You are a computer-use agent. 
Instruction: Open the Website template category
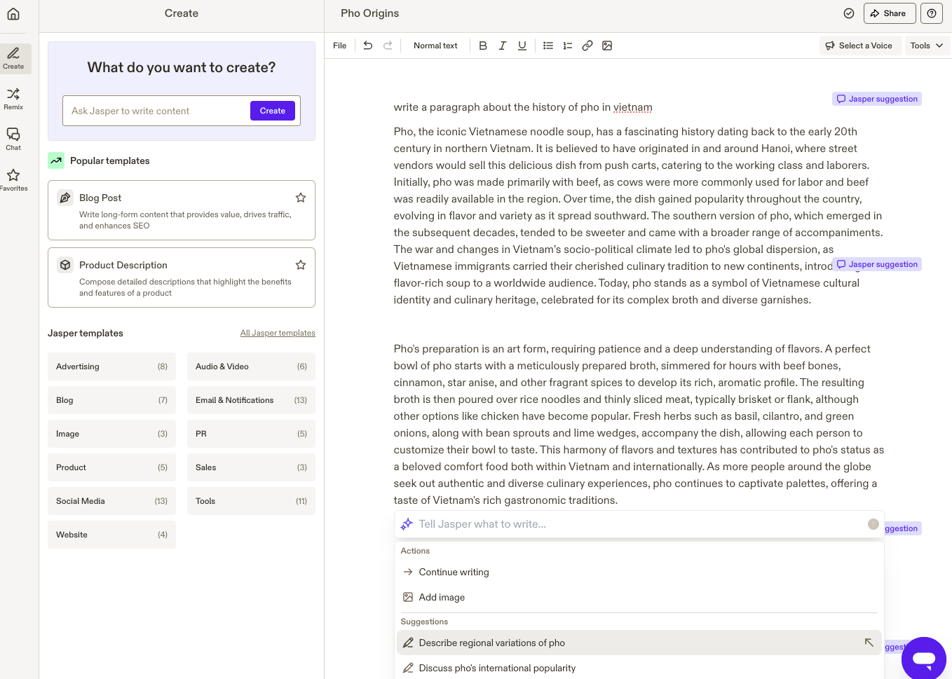pos(112,535)
